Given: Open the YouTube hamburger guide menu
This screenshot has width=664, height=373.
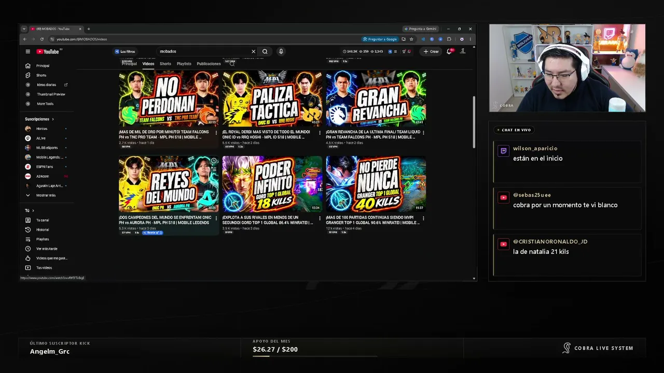Looking at the screenshot, I should [28, 51].
